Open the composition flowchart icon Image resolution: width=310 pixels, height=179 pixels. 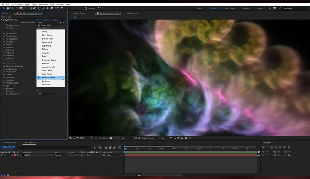[x=182, y=138]
